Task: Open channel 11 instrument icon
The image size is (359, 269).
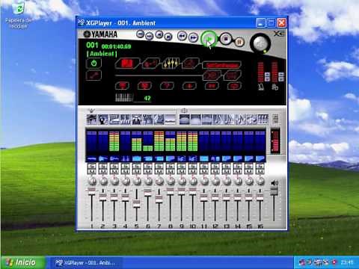Action: [204, 158]
